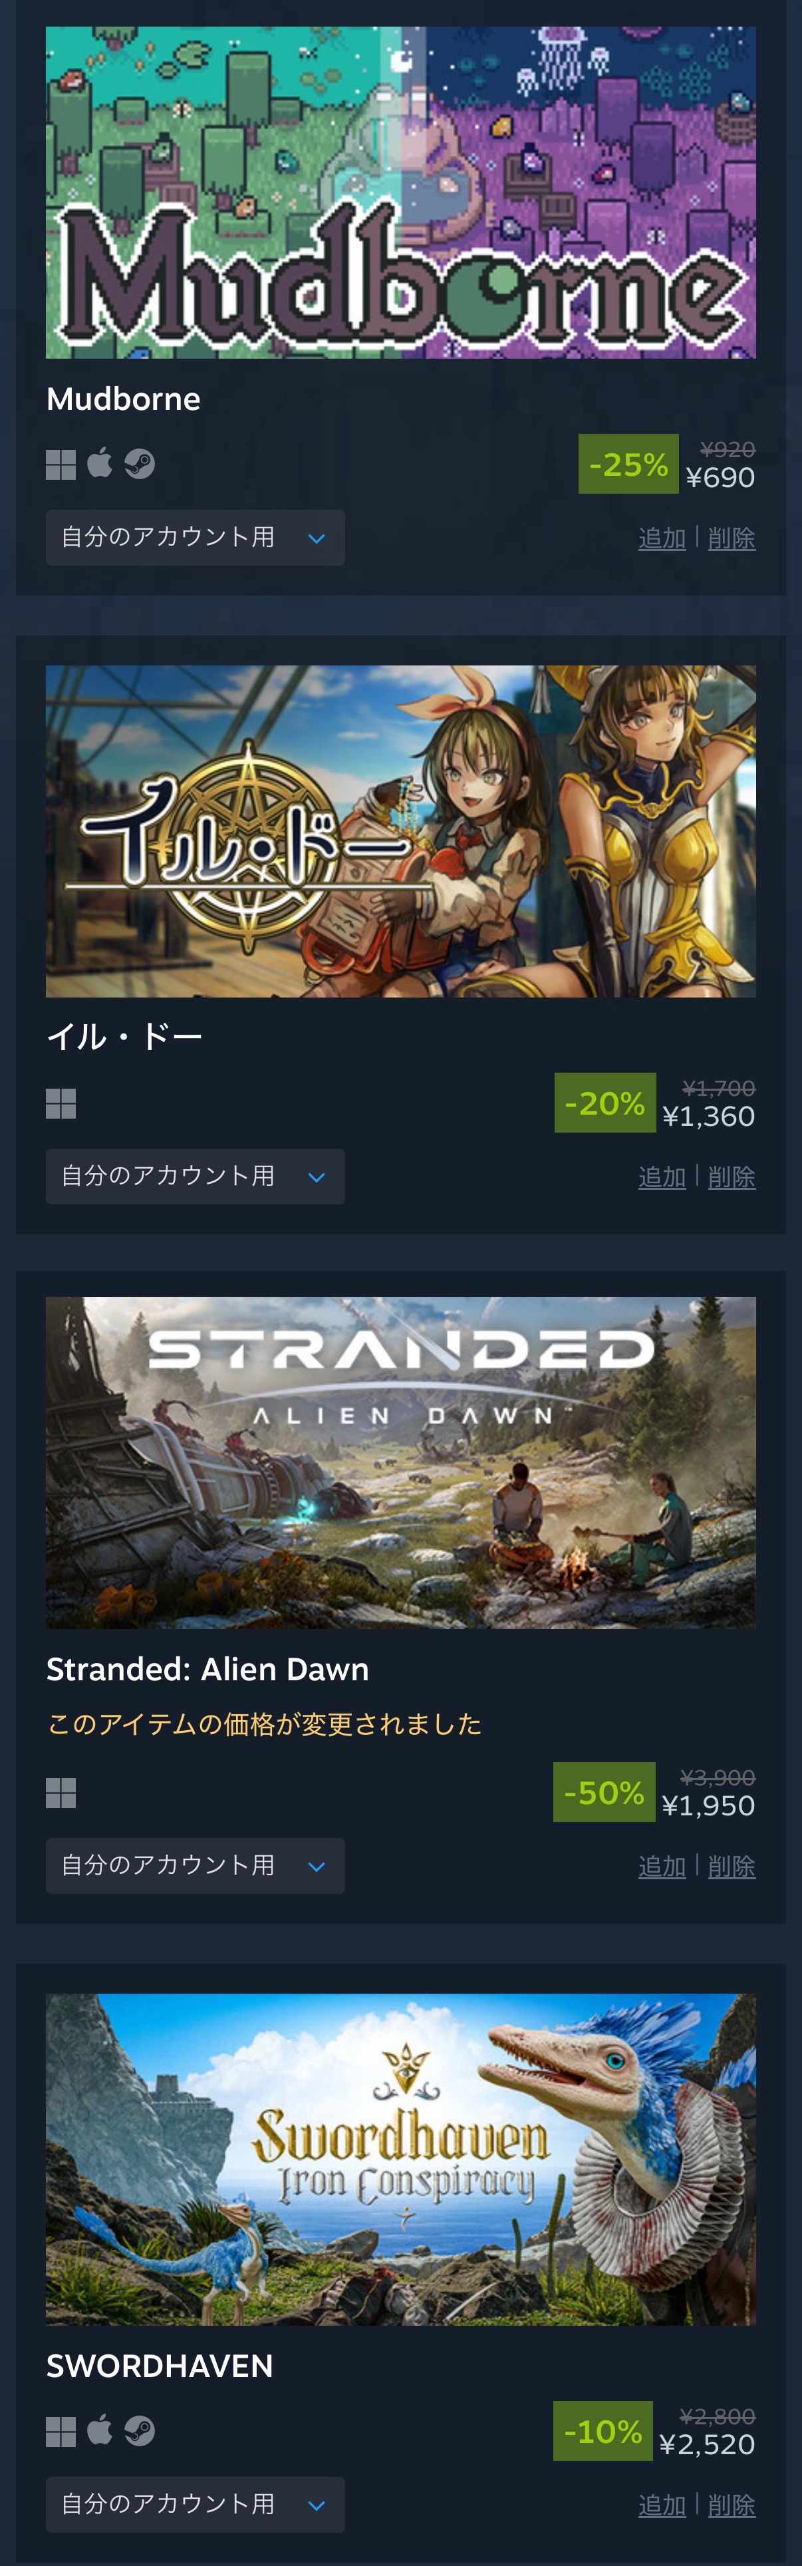
Task: Open the Swordhaven Iron Conspiracy banner
Action: [x=401, y=2159]
